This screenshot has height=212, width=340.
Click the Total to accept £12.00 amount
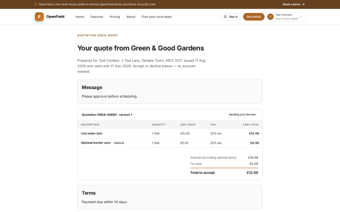(252, 173)
